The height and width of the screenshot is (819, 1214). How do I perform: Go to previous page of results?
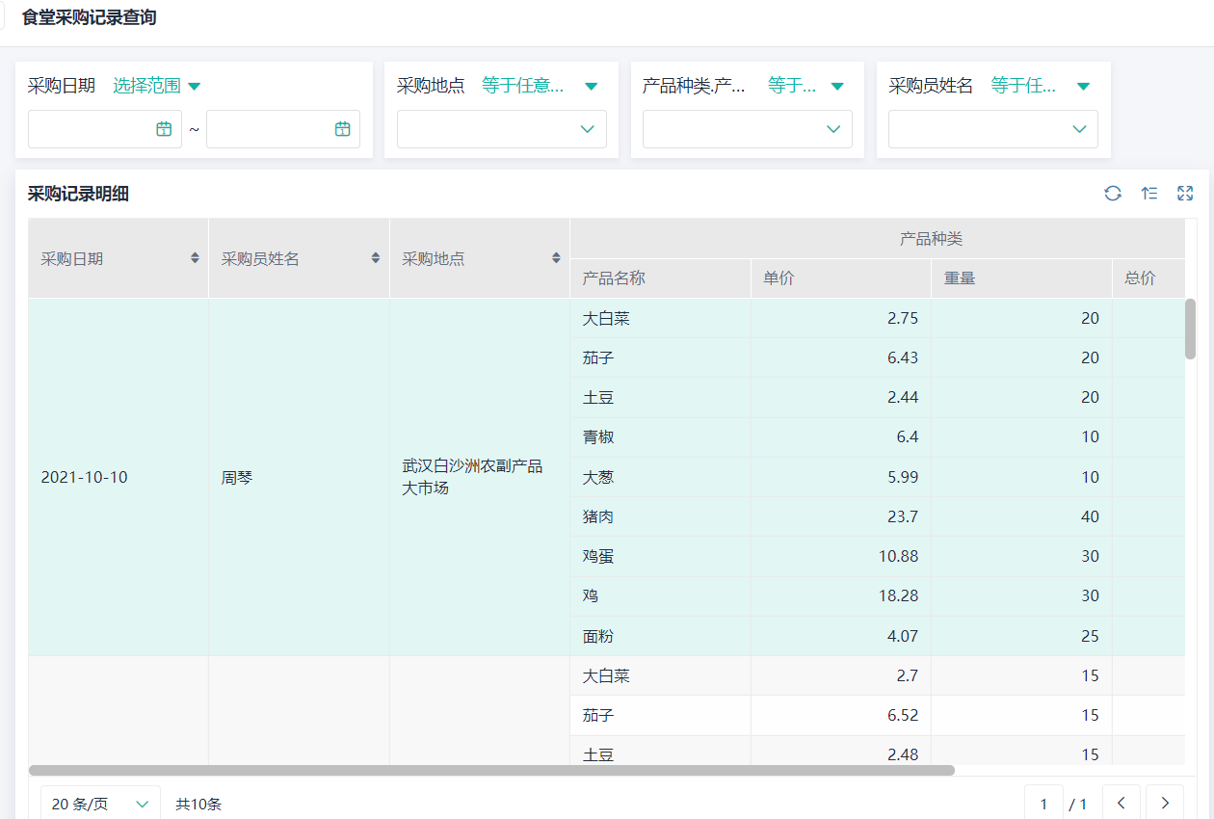coord(1122,803)
